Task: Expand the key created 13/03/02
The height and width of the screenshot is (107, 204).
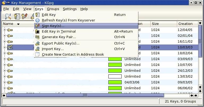Action: (x=5, y=77)
